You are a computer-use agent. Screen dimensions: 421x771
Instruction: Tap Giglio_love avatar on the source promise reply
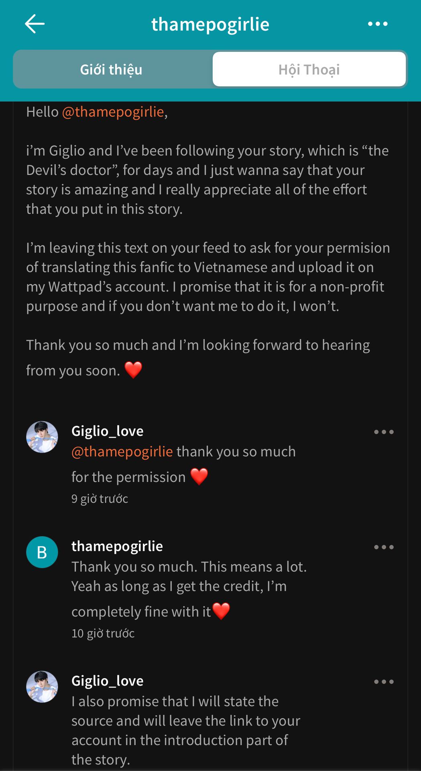click(x=42, y=687)
